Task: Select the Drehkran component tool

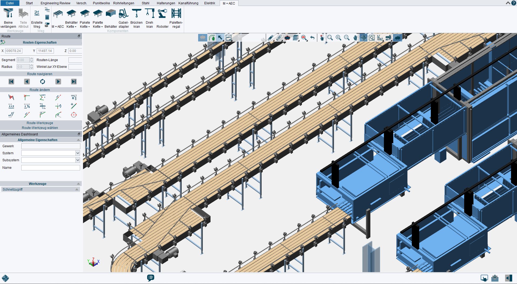Action: tap(149, 18)
